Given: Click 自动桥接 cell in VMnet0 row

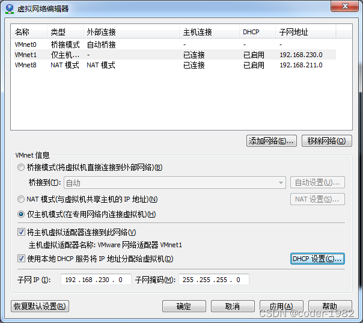Looking at the screenshot, I should 101,45.
